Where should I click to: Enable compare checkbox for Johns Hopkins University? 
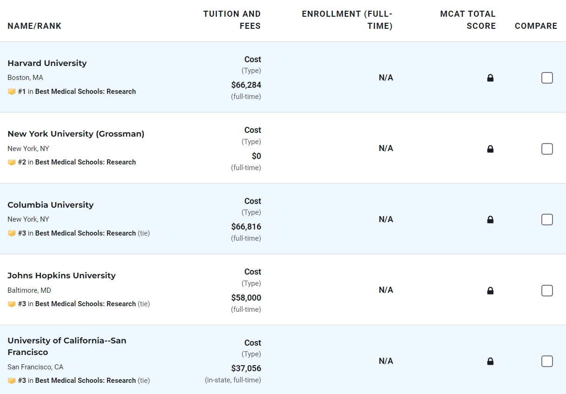point(547,291)
